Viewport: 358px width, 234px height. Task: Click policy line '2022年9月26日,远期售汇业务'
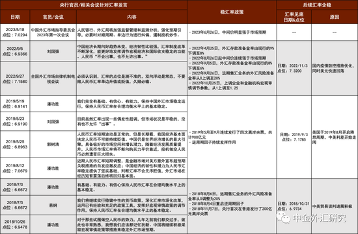coord(231,75)
